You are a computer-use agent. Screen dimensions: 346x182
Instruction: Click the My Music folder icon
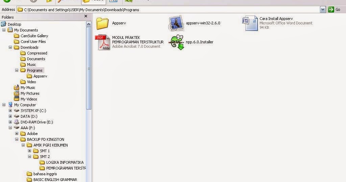(x=17, y=88)
